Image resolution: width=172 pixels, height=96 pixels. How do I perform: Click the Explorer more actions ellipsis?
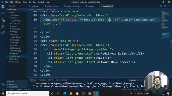pos(24,6)
